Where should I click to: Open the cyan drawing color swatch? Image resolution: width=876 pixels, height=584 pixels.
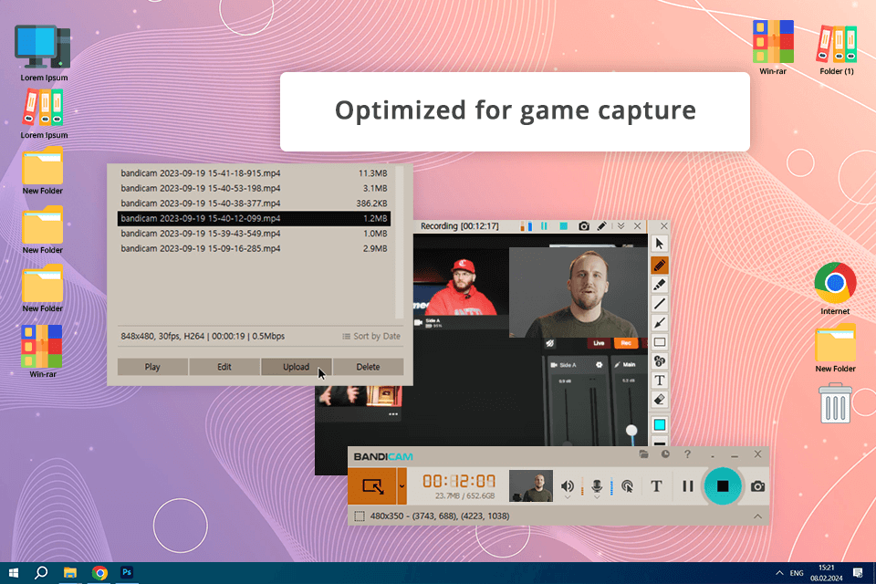(659, 424)
